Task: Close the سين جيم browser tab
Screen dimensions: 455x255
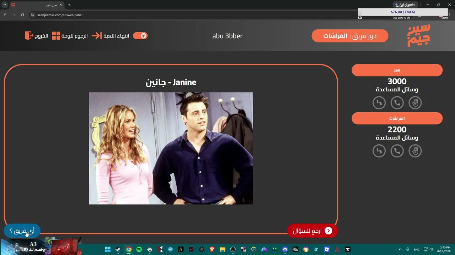Action: pyautogui.click(x=61, y=5)
